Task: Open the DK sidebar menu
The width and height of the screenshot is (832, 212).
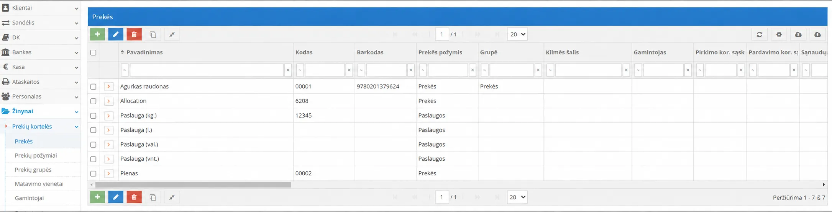Action: click(40, 38)
